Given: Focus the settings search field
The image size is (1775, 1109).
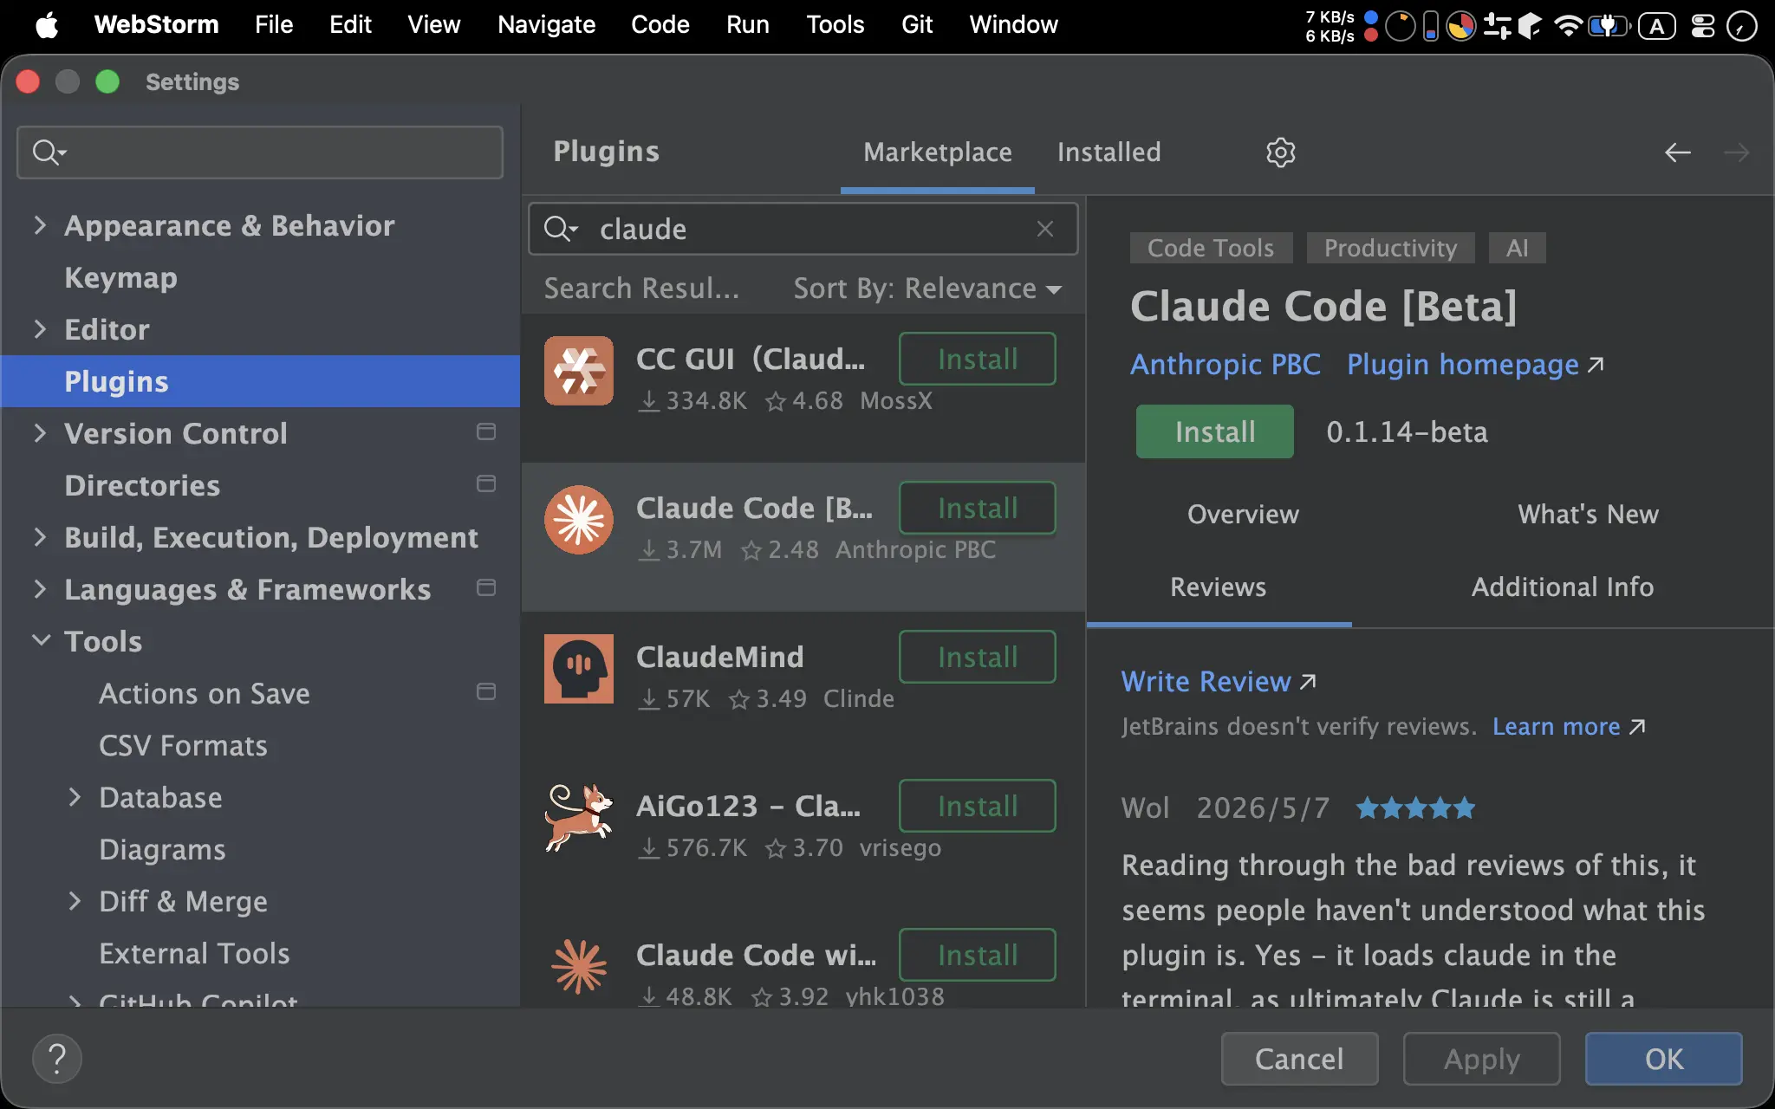Looking at the screenshot, I should tap(260, 152).
